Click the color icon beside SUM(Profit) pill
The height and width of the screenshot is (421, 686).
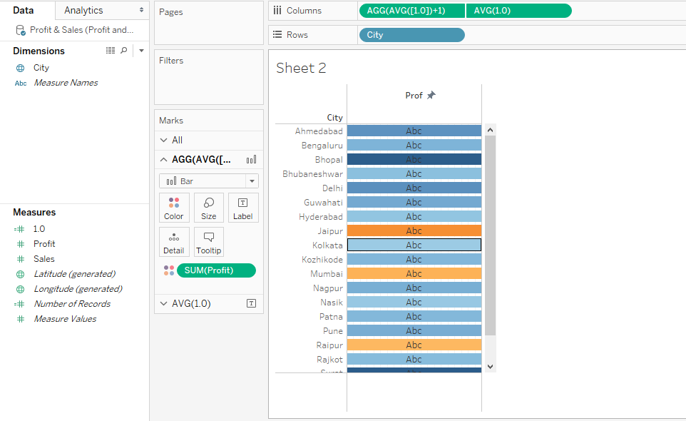click(x=168, y=270)
